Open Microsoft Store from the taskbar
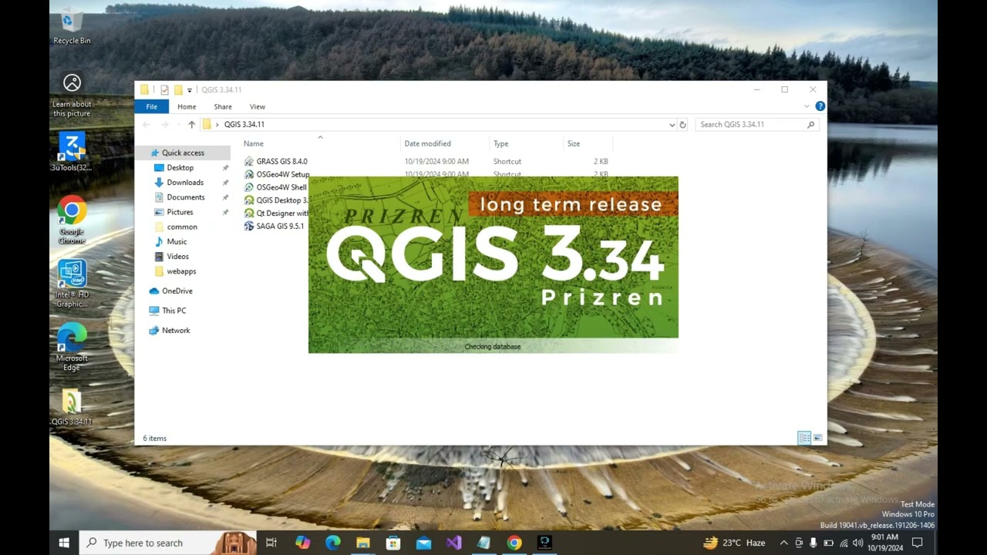The width and height of the screenshot is (987, 555). 393,543
